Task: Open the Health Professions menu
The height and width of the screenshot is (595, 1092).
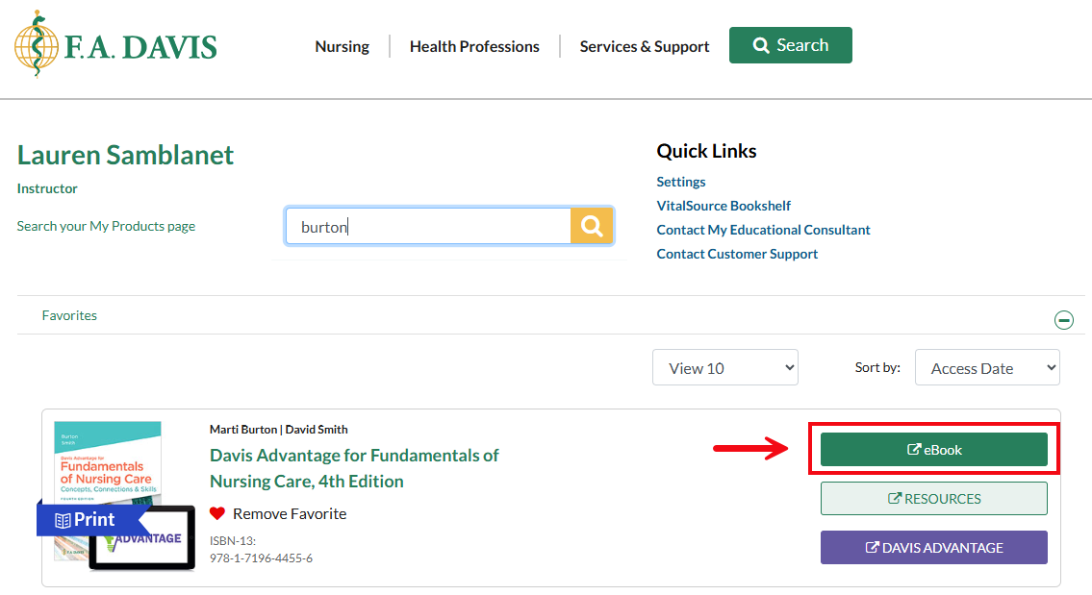Action: tap(474, 47)
